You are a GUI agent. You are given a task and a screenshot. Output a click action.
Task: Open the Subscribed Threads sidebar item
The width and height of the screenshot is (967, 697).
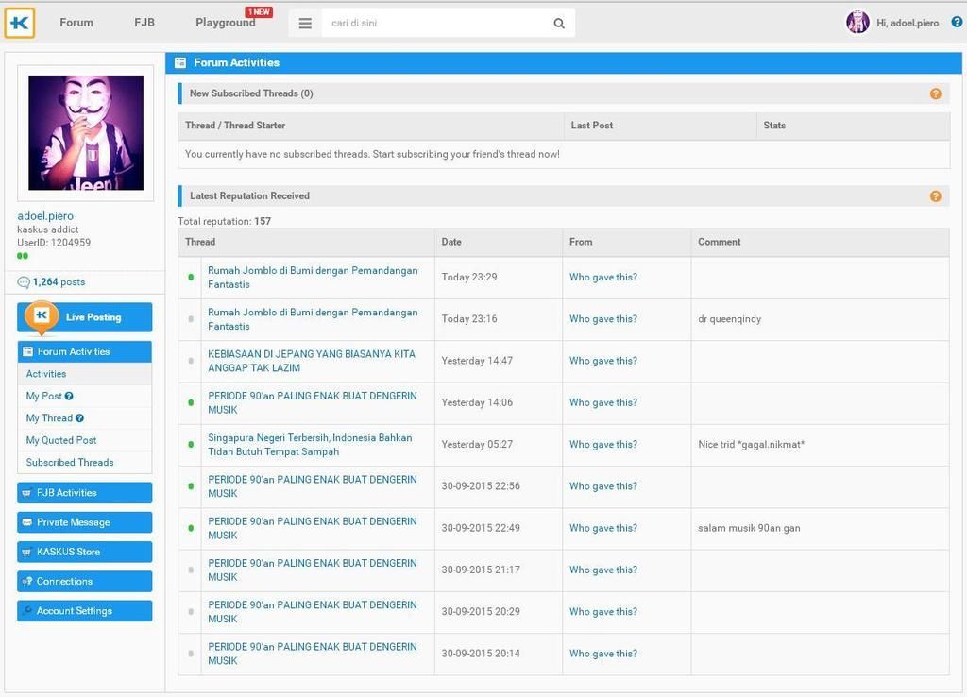(70, 463)
